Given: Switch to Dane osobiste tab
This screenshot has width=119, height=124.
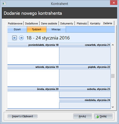Looking at the screenshot, I should click(x=49, y=24).
